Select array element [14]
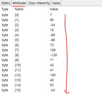The image size is (102, 96). [x=18, y=85]
